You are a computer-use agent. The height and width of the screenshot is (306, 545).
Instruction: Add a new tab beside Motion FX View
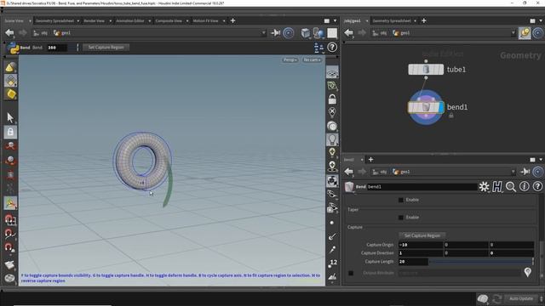pyautogui.click(x=232, y=20)
